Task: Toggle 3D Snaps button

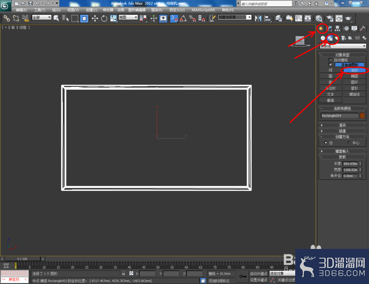Action: pos(174,18)
